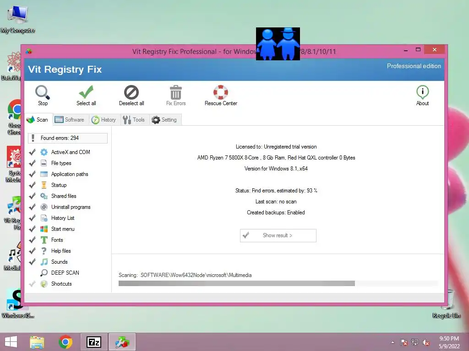This screenshot has width=469, height=351.
Task: Click the Professional edition header text
Action: coord(414,66)
